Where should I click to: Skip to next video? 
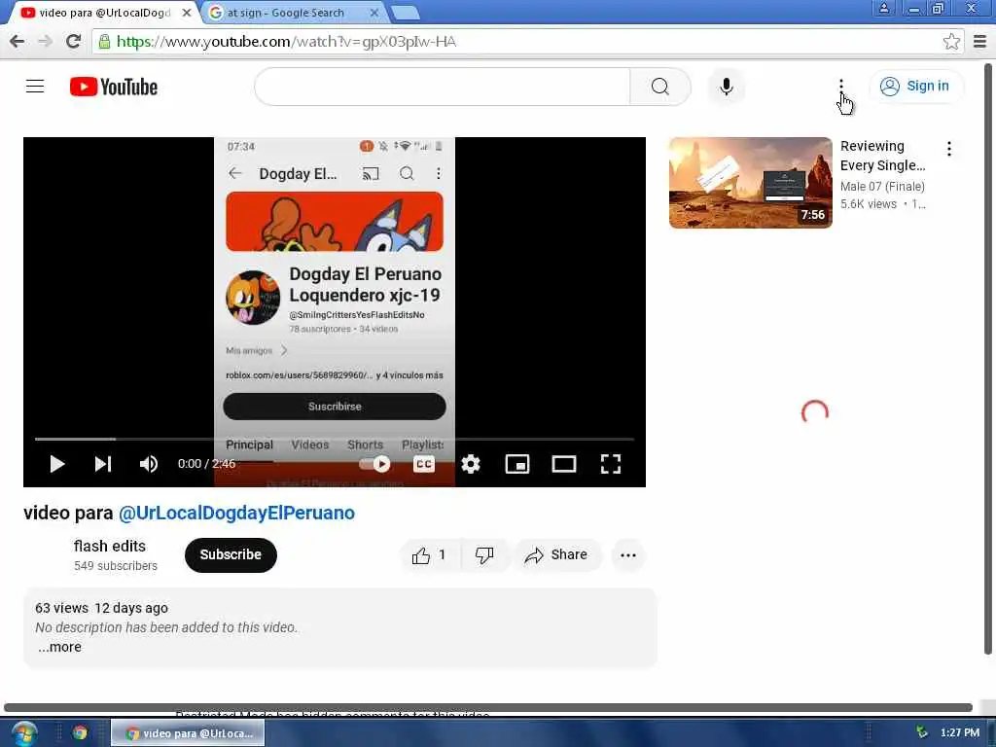click(103, 464)
